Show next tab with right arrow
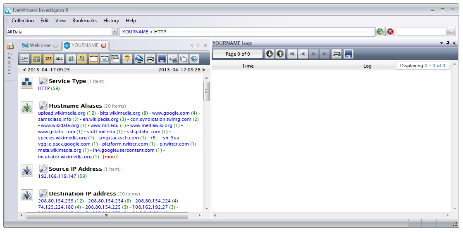463x233 pixels. [x=199, y=45]
